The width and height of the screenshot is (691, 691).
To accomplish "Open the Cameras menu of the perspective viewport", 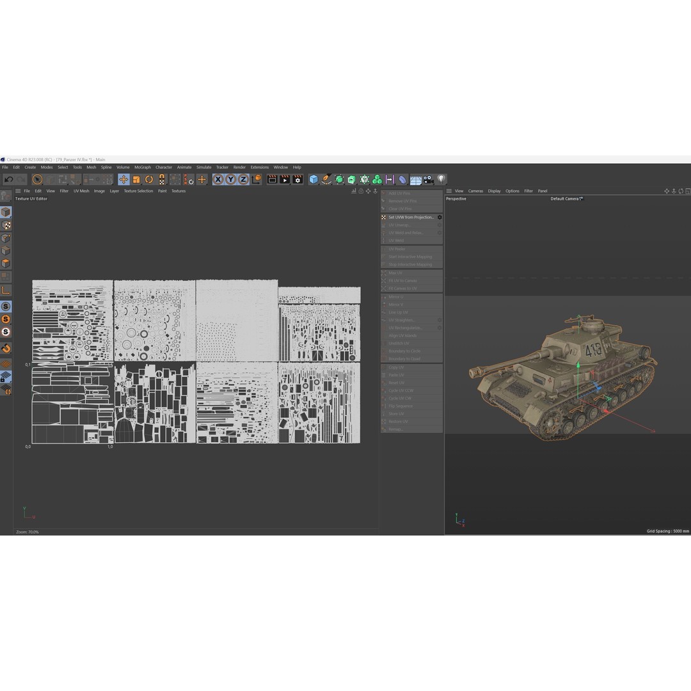I will pyautogui.click(x=475, y=191).
